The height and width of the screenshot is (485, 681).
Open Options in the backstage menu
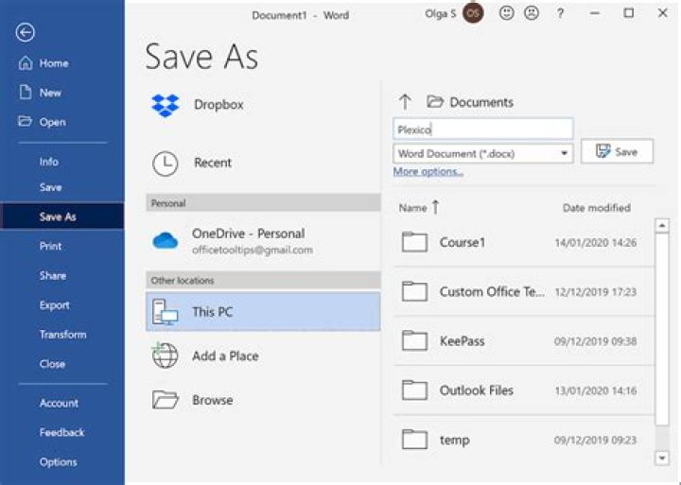click(x=59, y=462)
